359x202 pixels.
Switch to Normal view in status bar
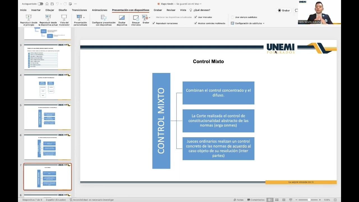coord(270,200)
